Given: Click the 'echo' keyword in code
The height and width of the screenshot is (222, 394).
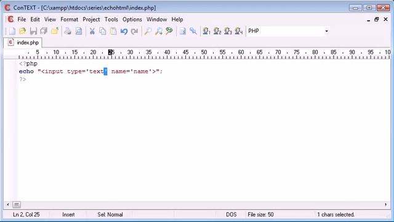Looking at the screenshot, I should 26,72.
